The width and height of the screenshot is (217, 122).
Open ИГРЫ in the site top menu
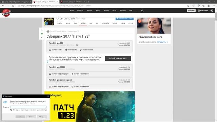point(72,11)
